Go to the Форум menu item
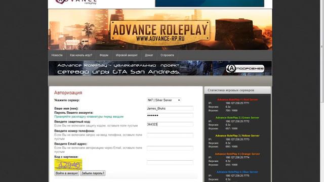The height and width of the screenshot is (182, 324). 104,55
